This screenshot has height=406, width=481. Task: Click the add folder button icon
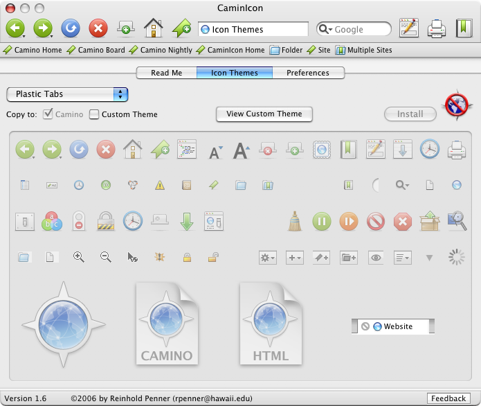click(349, 257)
